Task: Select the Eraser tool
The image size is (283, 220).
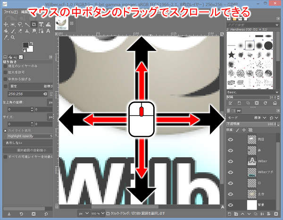Action: tap(20, 31)
